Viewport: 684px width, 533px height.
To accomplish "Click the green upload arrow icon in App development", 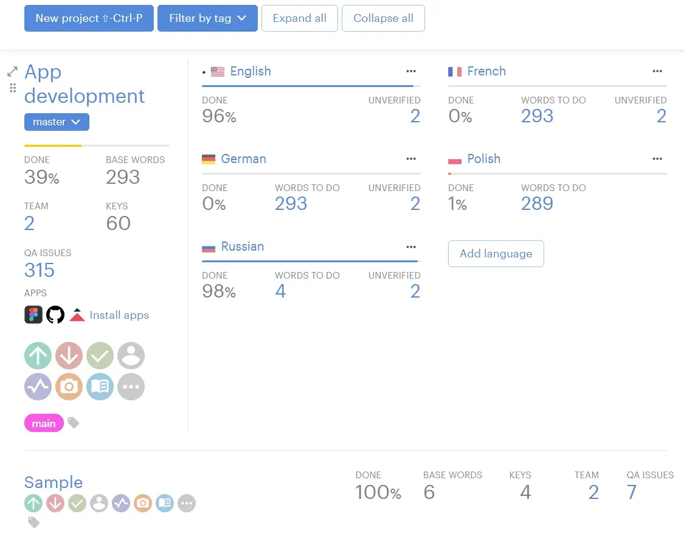I will (x=38, y=355).
